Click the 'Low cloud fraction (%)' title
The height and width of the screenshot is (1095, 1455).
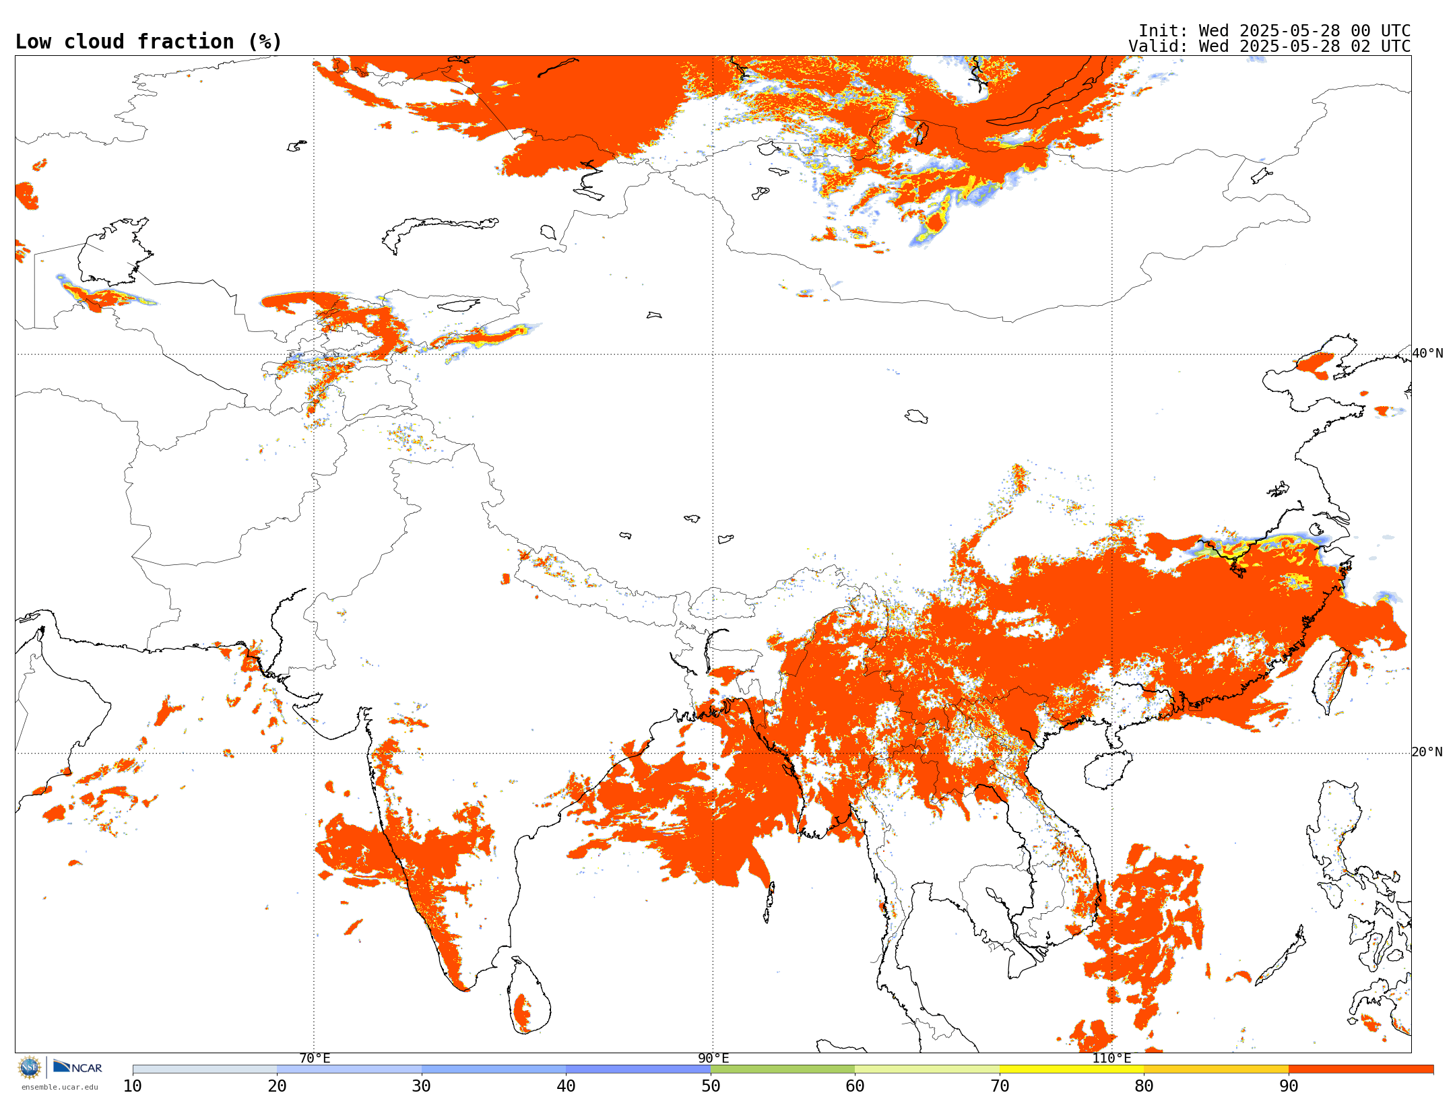[148, 42]
